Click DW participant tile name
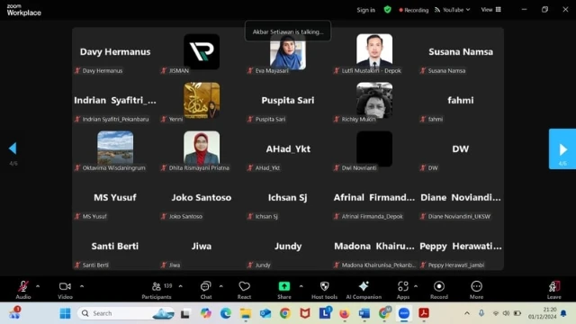The image size is (576, 324). click(x=460, y=148)
